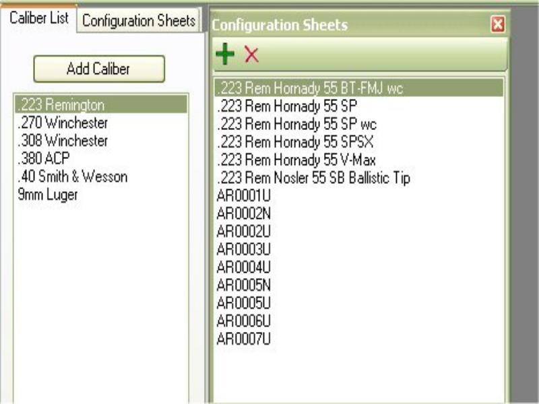Image resolution: width=539 pixels, height=404 pixels.
Task: Select .223 Remington caliber
Action: coord(101,104)
